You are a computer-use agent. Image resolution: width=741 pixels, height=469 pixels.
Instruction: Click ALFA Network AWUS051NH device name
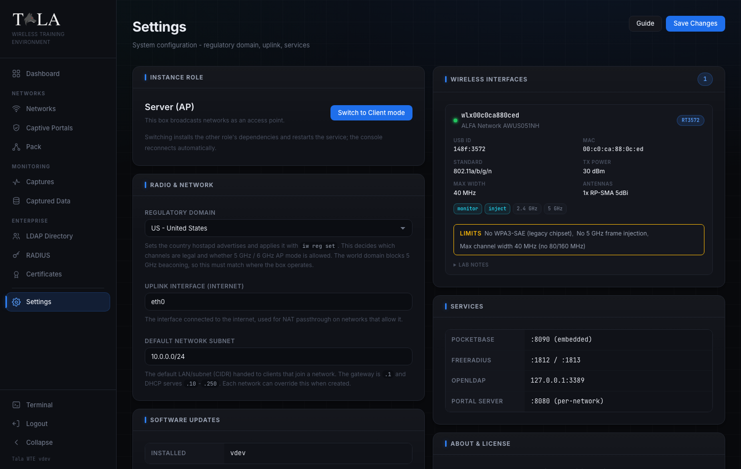click(500, 126)
